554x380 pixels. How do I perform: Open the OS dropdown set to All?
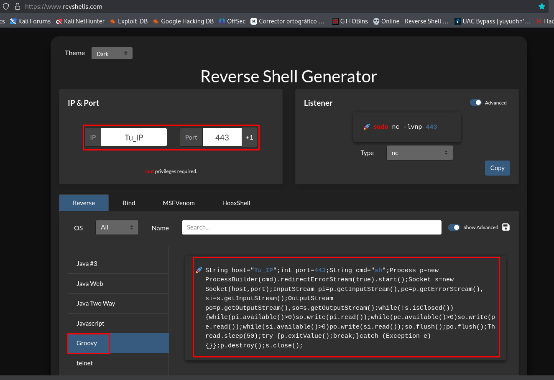click(117, 227)
